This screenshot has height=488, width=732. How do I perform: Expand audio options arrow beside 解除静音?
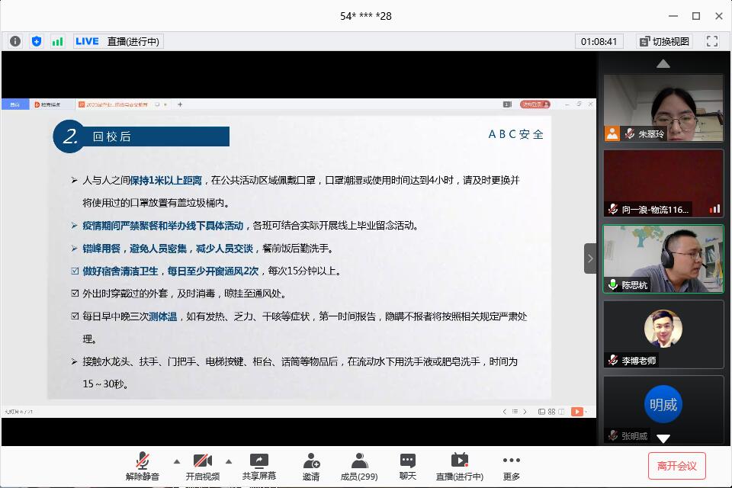(177, 461)
